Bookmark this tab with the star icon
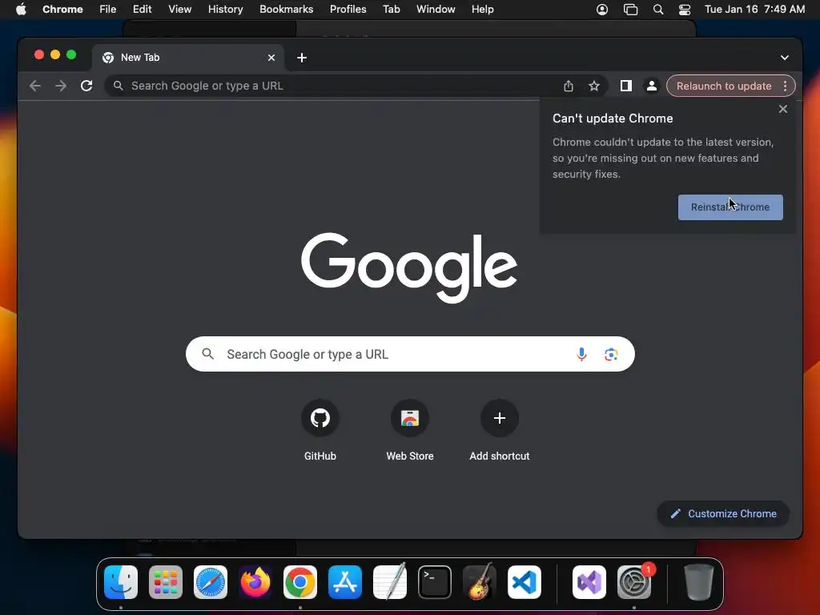820x615 pixels. (x=594, y=86)
